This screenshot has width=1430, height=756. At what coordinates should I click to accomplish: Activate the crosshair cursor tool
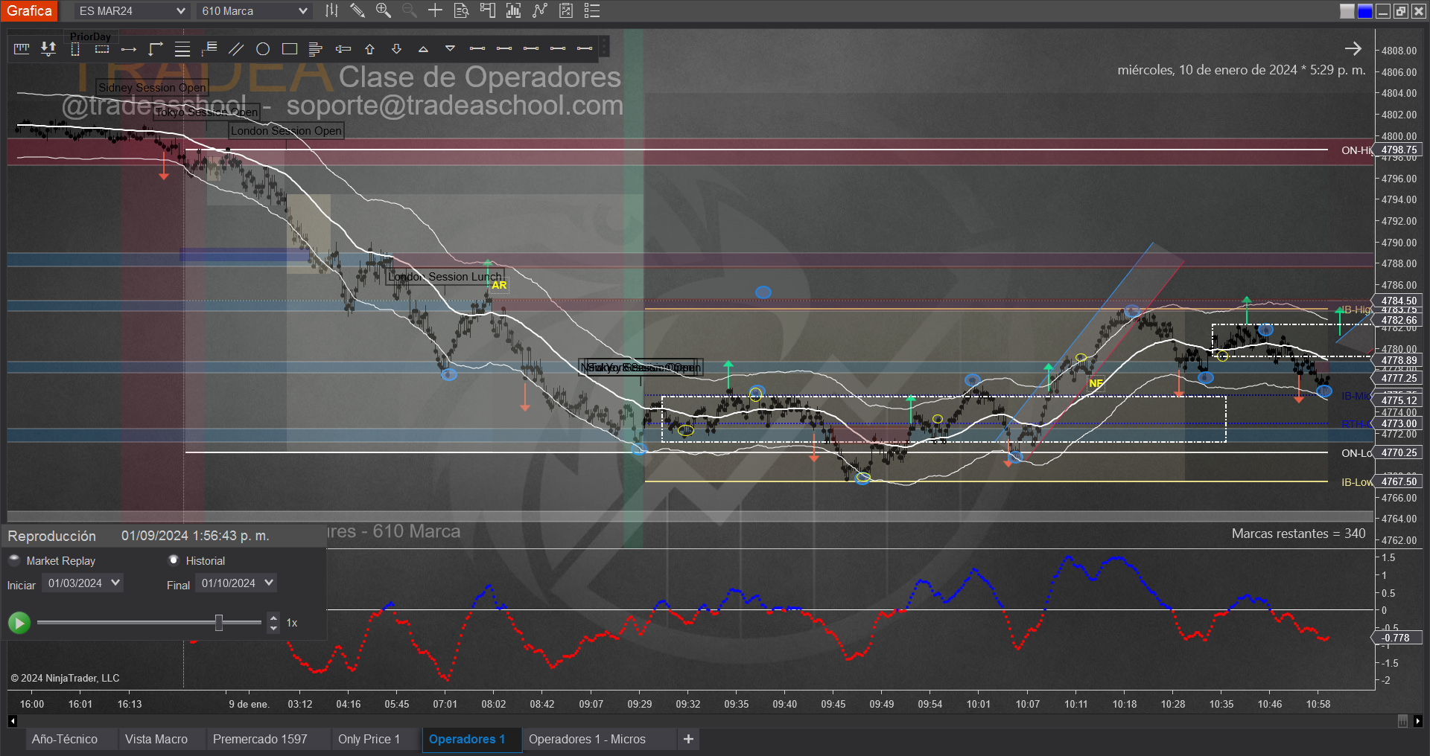point(436,10)
